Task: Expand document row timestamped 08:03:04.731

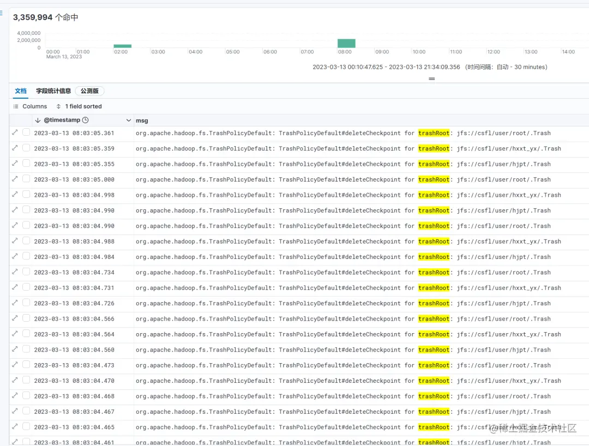Action: pyautogui.click(x=15, y=287)
